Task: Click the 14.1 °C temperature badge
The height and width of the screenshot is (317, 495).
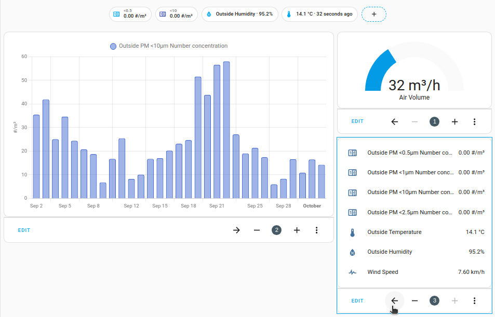Action: coord(319,14)
